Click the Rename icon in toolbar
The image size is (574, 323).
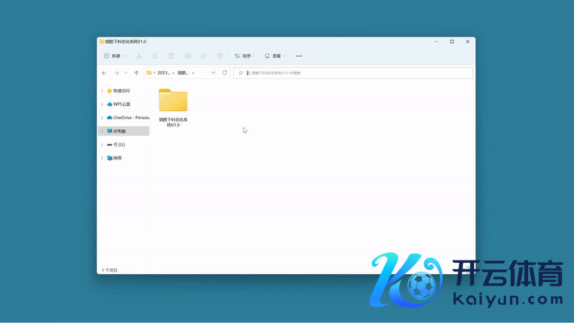187,56
